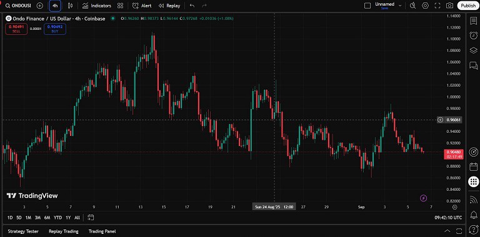Undo last chart action
The image size is (480, 237).
[192, 6]
